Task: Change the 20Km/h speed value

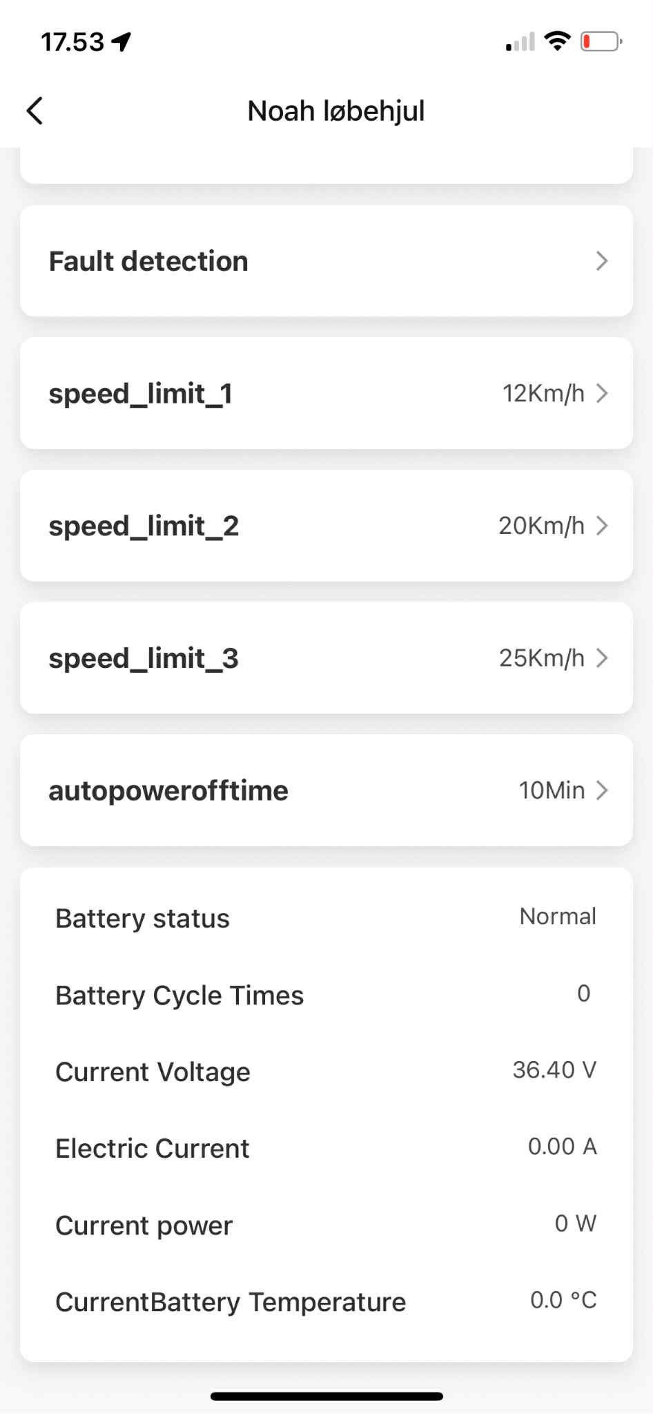Action: [x=541, y=526]
